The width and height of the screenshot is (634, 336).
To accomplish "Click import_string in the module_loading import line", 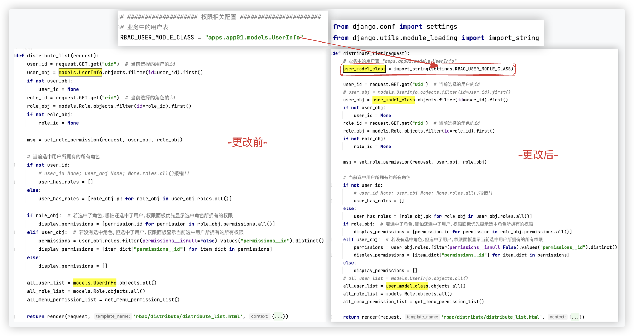I will click(514, 38).
